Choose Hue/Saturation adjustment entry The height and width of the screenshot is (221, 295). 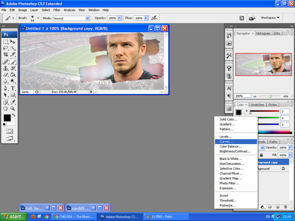(236, 164)
